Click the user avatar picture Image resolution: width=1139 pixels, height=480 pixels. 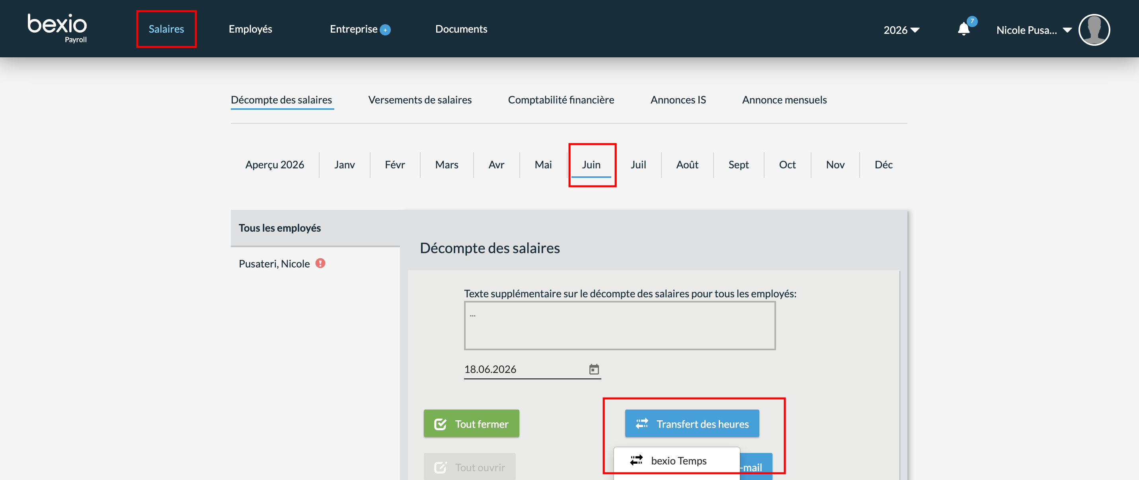tap(1094, 29)
